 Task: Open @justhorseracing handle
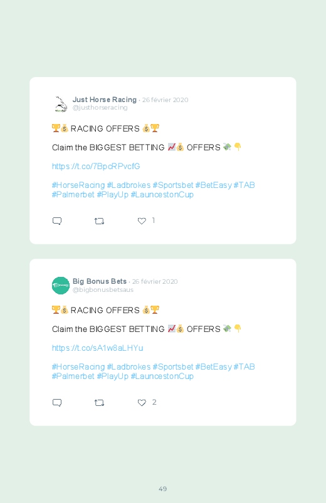100,108
